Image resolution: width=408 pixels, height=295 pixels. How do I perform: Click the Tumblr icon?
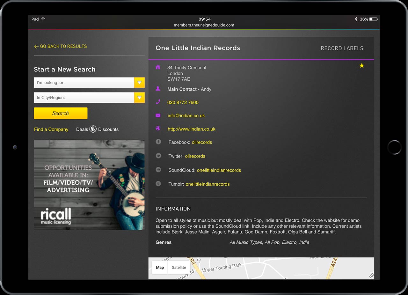[x=158, y=184]
